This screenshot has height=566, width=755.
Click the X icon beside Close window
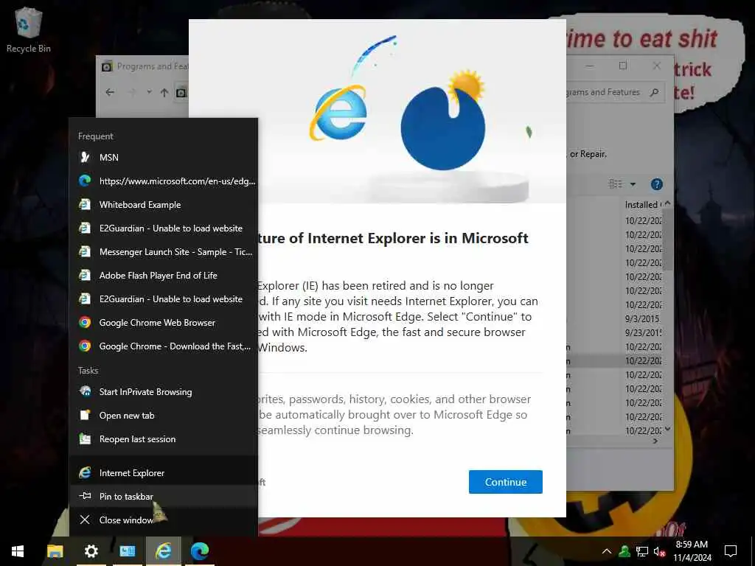click(85, 520)
